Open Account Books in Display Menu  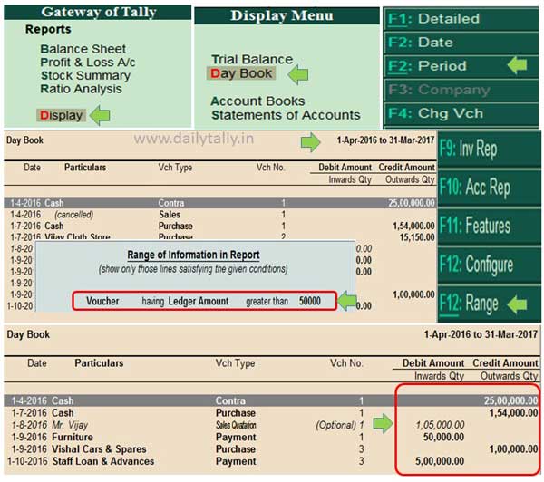(x=257, y=101)
